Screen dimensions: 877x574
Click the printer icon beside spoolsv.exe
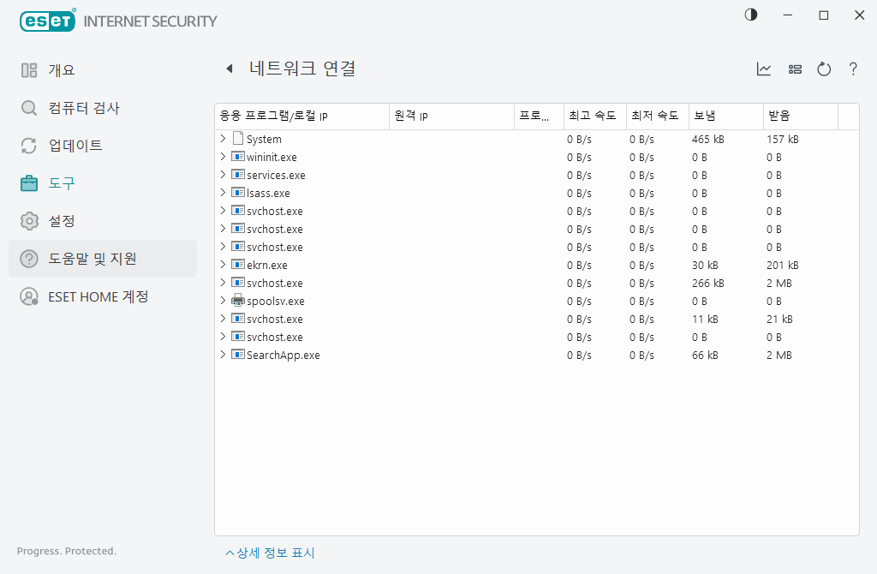[237, 301]
